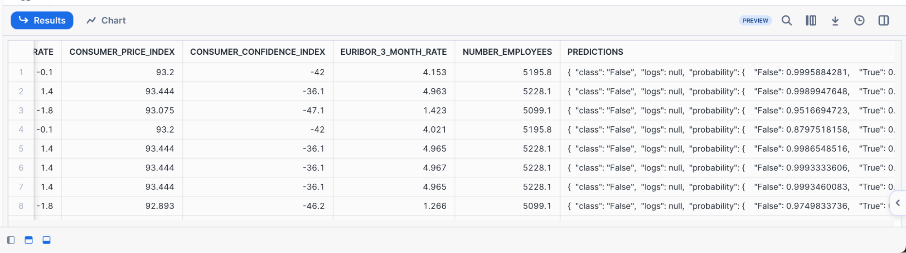Image resolution: width=906 pixels, height=253 pixels.
Task: Select row number 3 in results
Action: click(x=21, y=110)
